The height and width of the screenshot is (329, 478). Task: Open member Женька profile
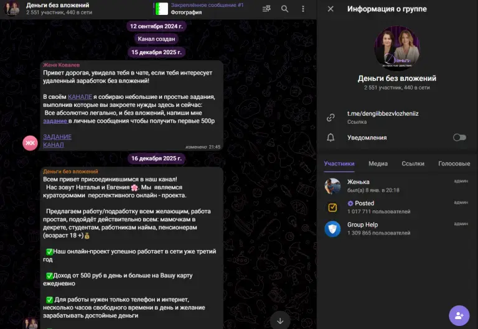(x=397, y=186)
